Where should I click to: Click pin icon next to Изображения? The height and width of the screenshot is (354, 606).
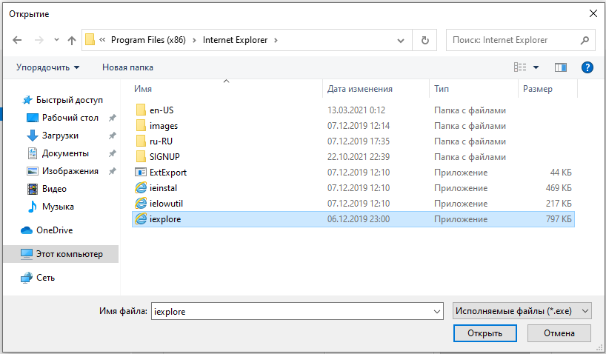click(112, 171)
